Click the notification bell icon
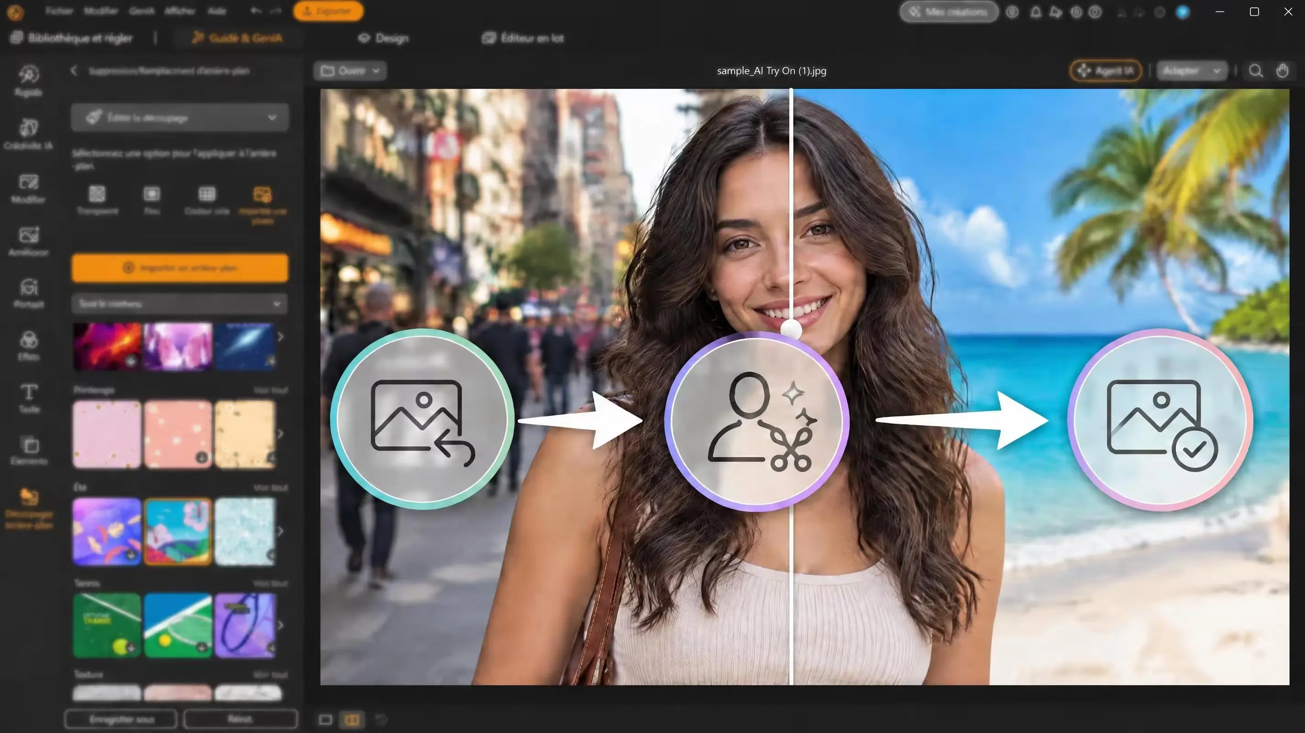The width and height of the screenshot is (1305, 733). click(x=1036, y=12)
